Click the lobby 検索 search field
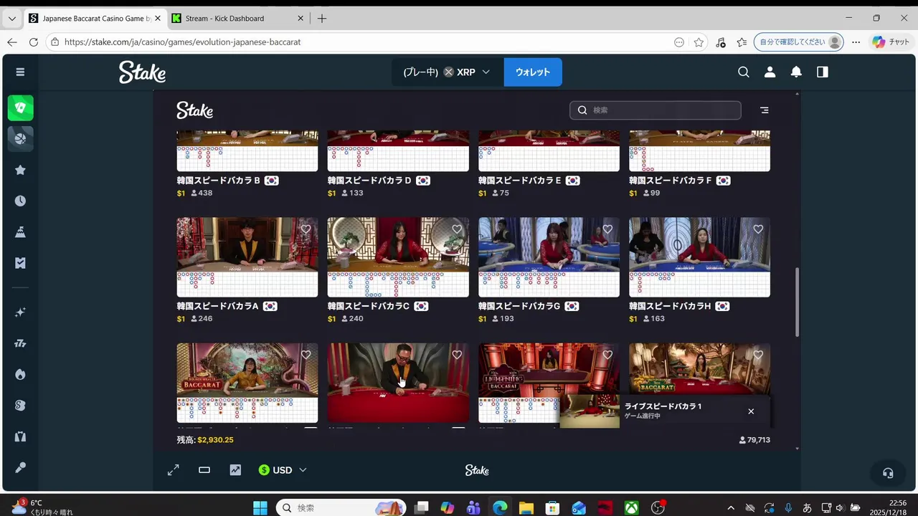Viewport: 918px width, 516px height. coord(656,110)
